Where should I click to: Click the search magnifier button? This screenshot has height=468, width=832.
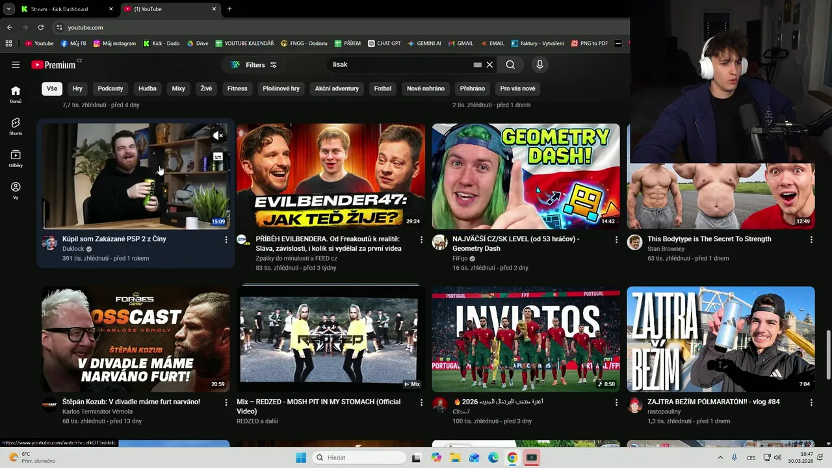pyautogui.click(x=510, y=64)
